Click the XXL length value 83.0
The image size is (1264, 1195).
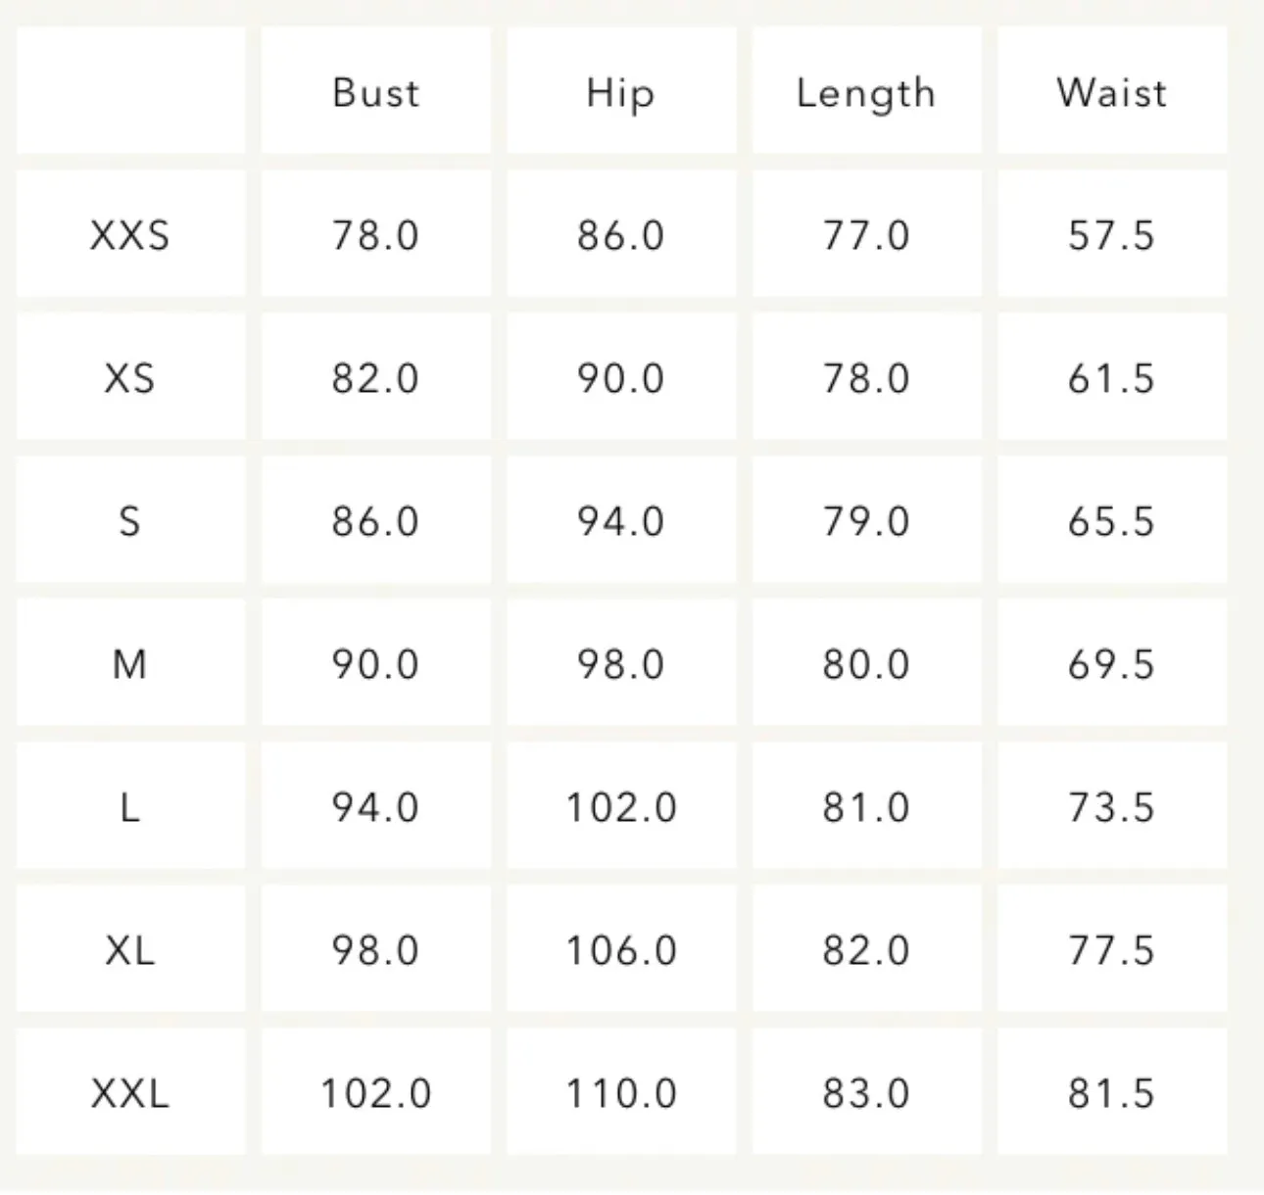(x=866, y=1093)
